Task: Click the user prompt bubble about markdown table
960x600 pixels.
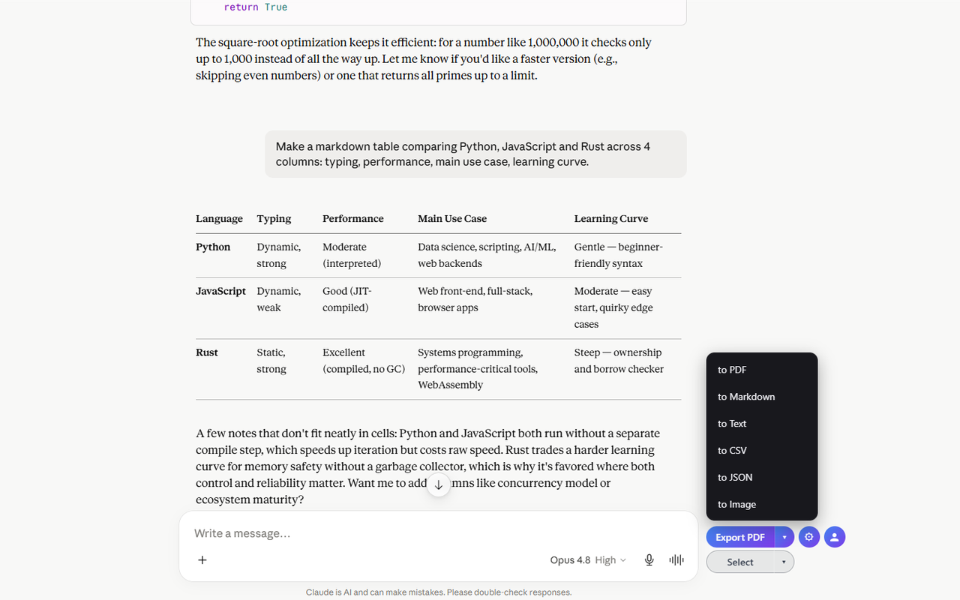Action: click(475, 154)
